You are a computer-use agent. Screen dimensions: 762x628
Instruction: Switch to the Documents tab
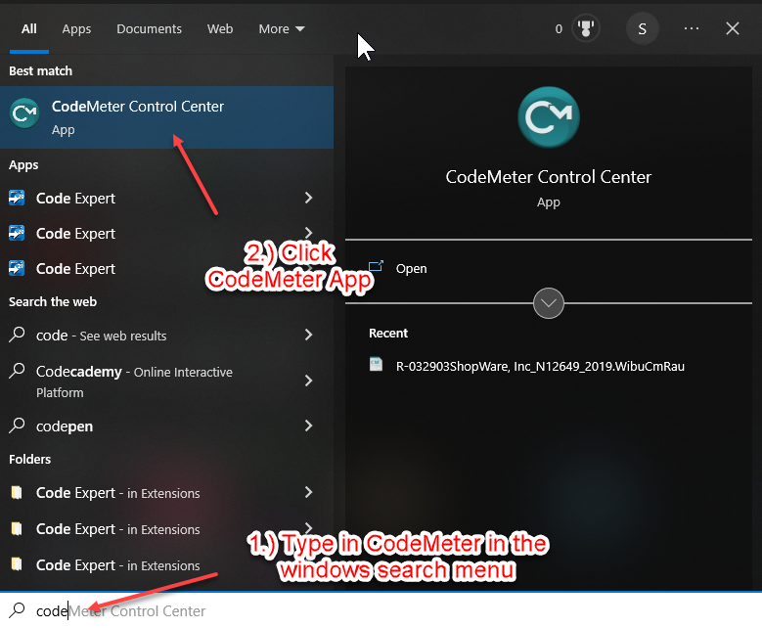point(149,29)
